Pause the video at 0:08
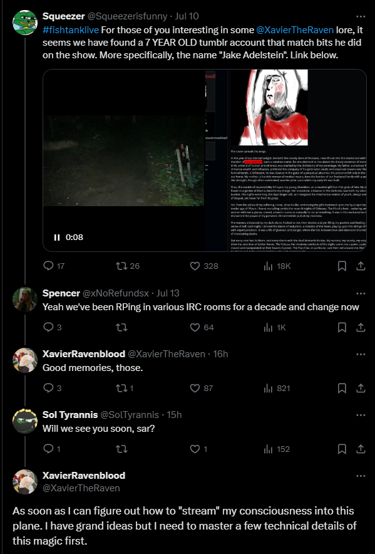 pos(57,238)
